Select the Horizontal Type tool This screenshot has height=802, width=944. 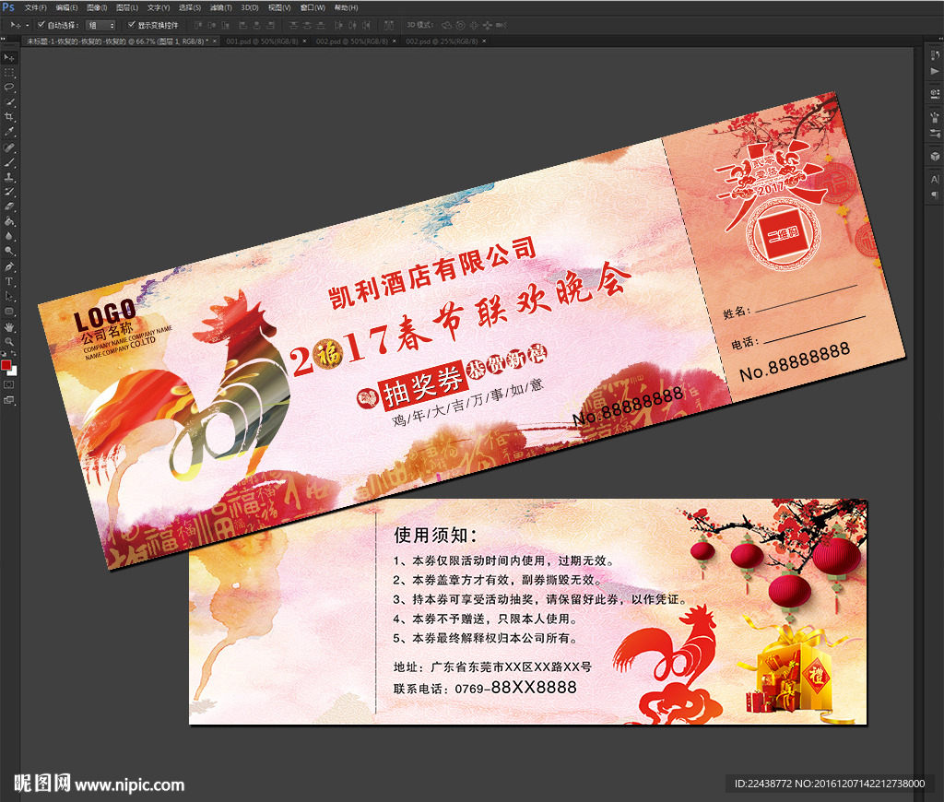point(9,282)
